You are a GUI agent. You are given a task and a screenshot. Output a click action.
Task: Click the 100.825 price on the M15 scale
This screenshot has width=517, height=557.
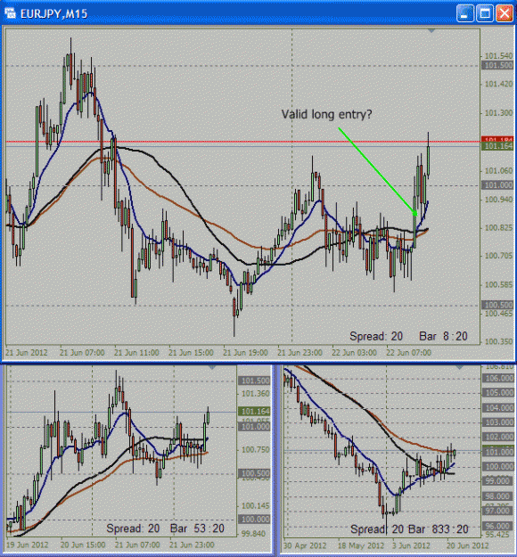point(499,227)
